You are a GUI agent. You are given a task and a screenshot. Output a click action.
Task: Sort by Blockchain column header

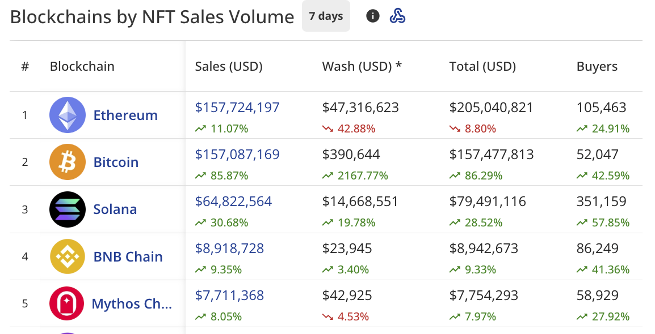coord(82,67)
